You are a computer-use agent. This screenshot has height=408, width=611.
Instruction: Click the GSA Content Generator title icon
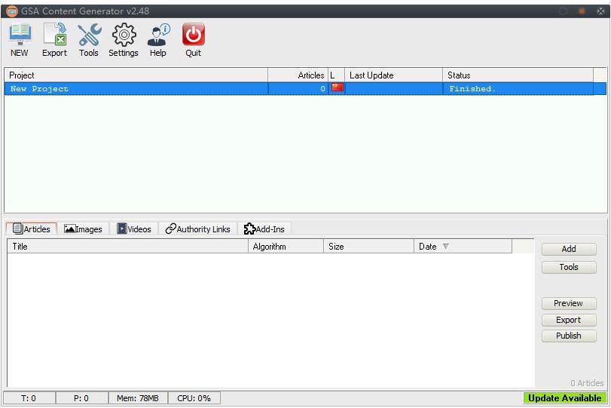(x=12, y=11)
